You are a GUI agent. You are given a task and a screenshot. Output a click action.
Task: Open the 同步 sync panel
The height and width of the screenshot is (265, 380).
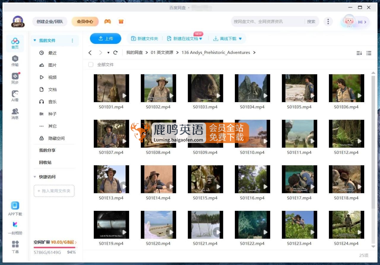click(15, 78)
